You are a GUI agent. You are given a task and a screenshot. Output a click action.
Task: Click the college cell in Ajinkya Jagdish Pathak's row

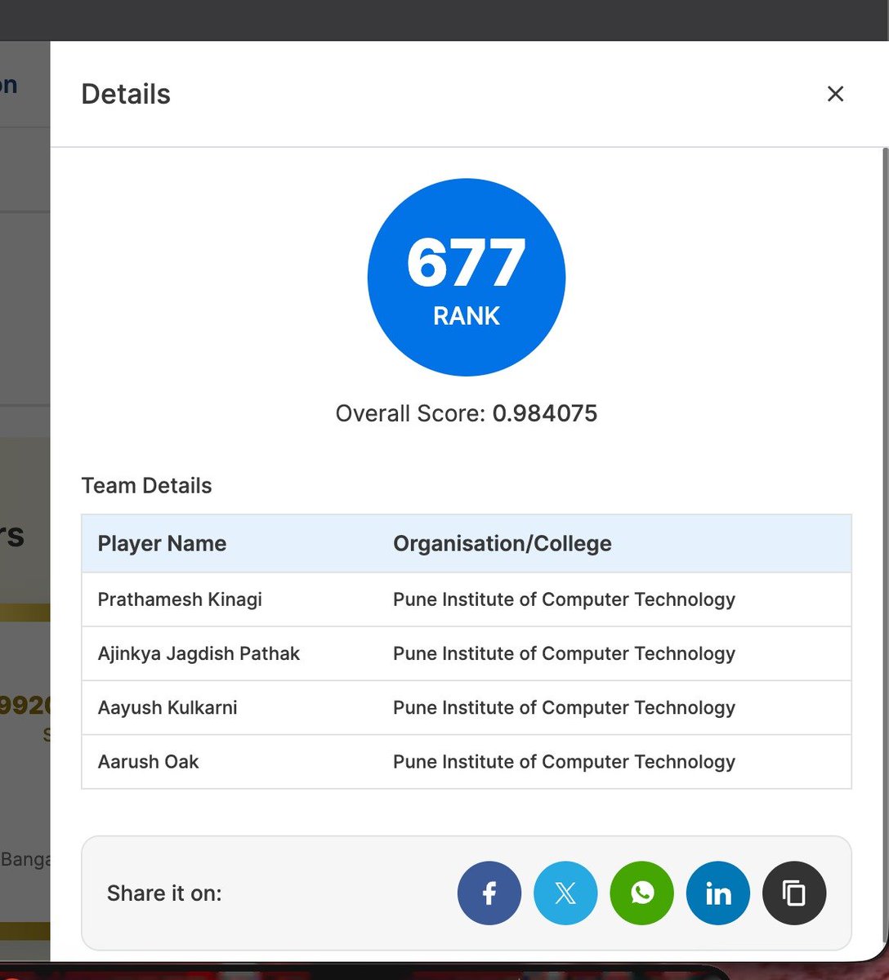[x=565, y=653]
